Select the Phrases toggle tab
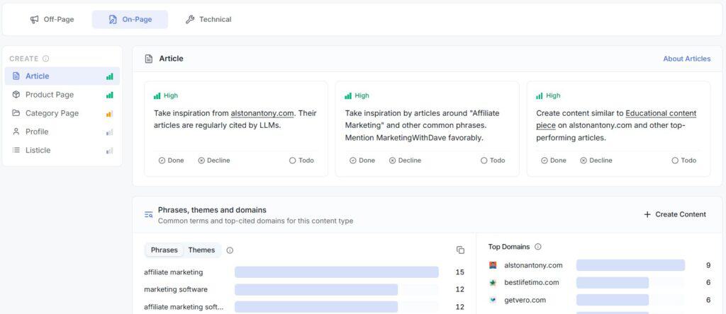The height and width of the screenshot is (314, 726). click(164, 250)
